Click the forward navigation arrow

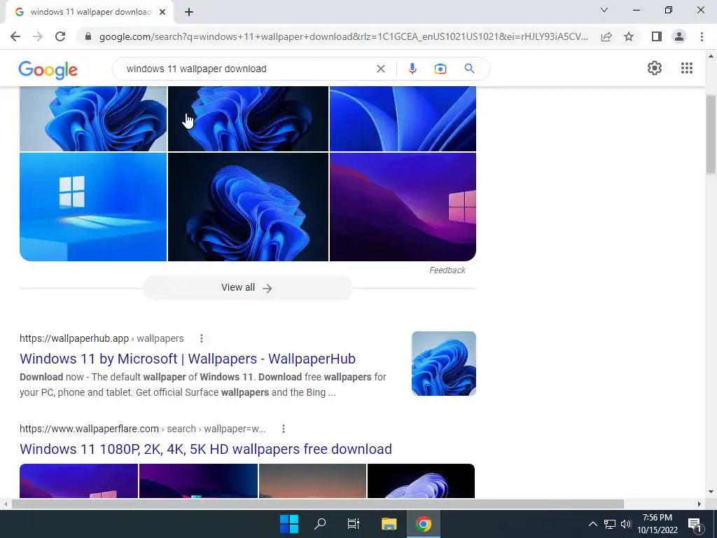click(38, 36)
